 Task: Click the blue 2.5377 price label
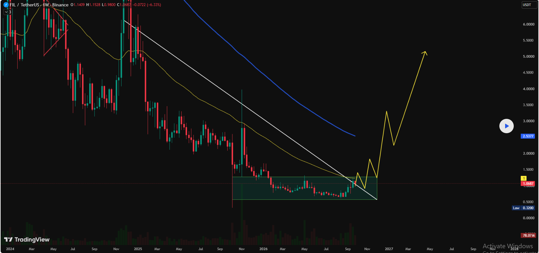click(528, 136)
